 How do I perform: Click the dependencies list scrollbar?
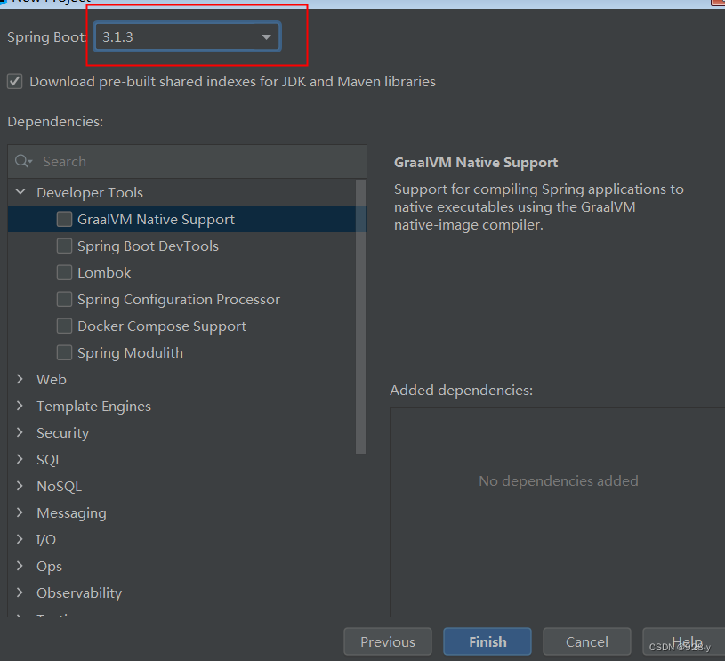click(360, 317)
